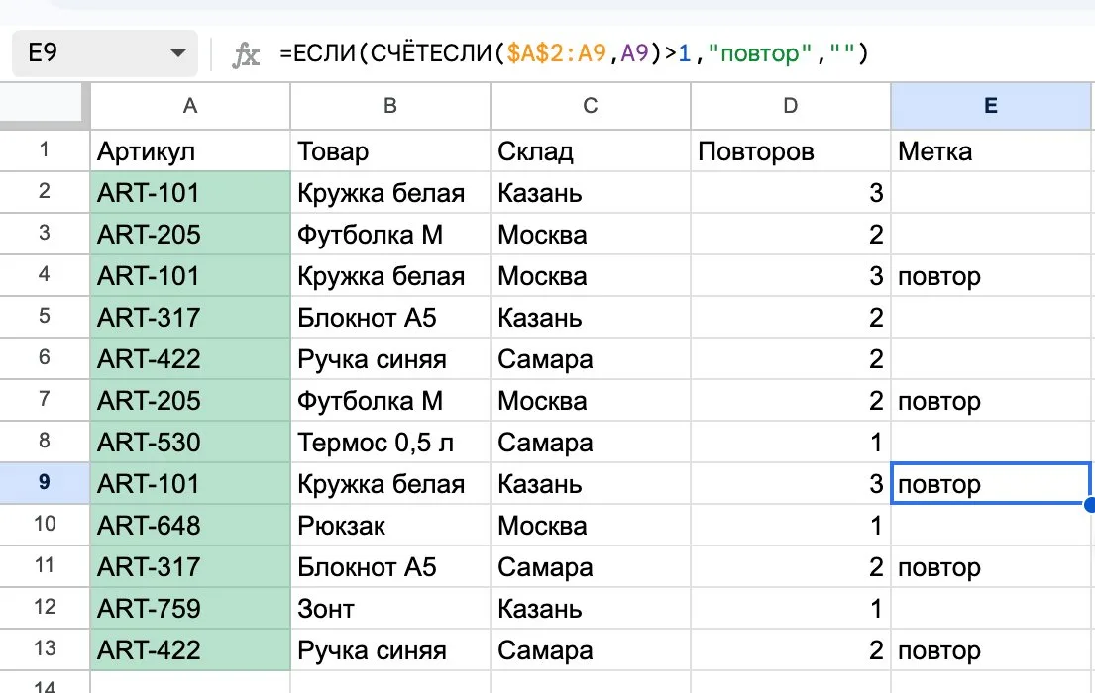1095x693 pixels.
Task: Click 'Казань' in row 12
Action: coord(591,607)
